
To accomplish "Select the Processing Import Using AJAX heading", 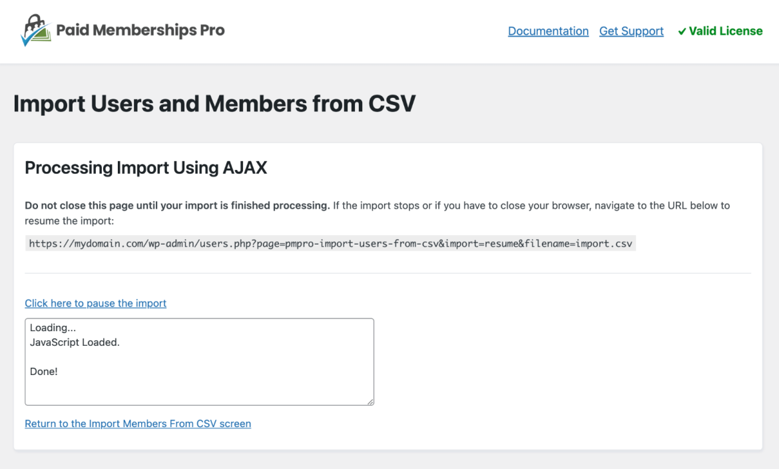I will coord(146,168).
